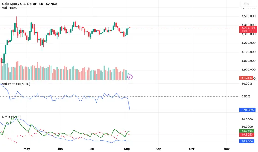258x152 pixels.
Task: Click the 3,500.000 price scale label
Action: click(x=248, y=16)
